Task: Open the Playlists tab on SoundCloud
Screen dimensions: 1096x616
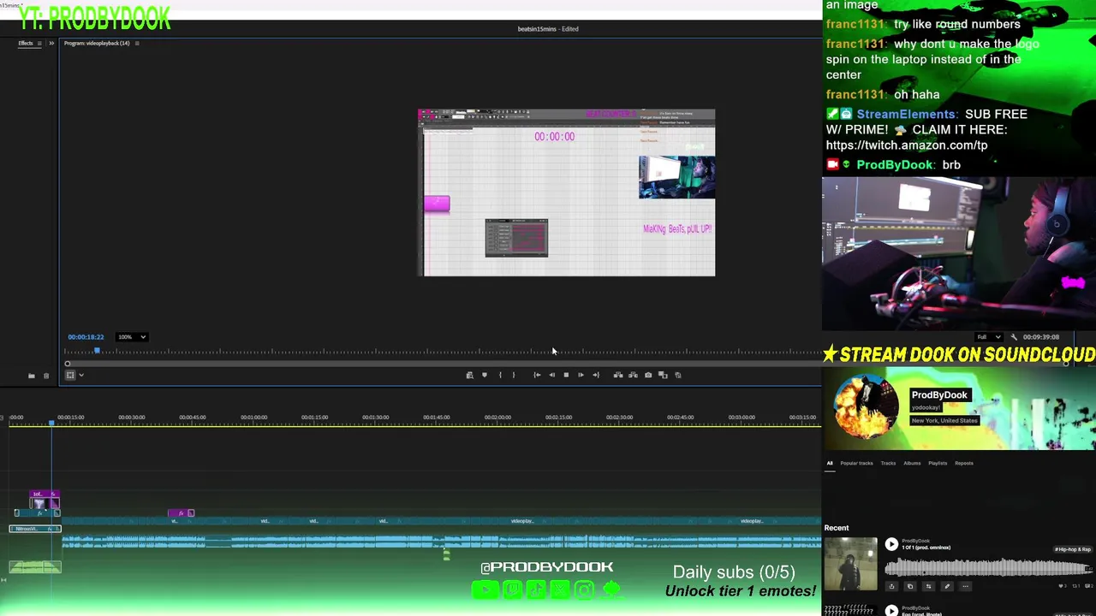Action: 938,463
